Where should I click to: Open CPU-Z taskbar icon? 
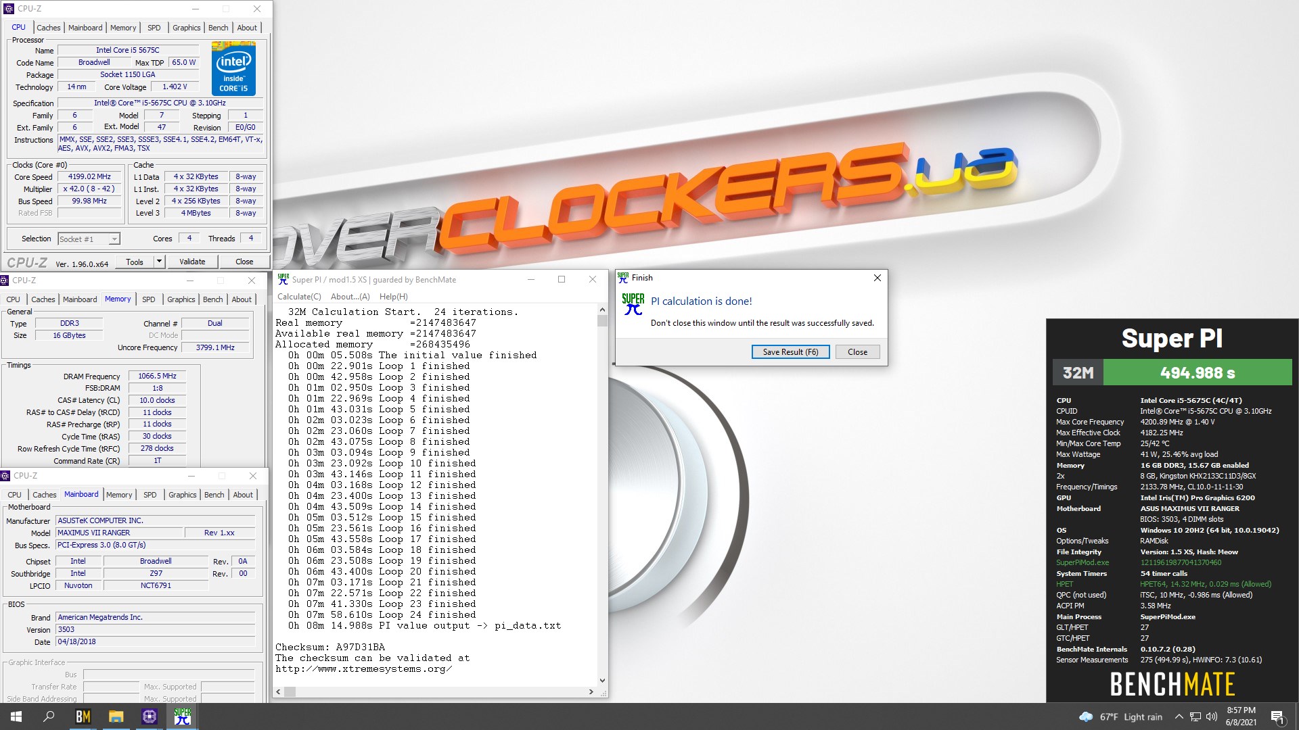click(x=149, y=716)
